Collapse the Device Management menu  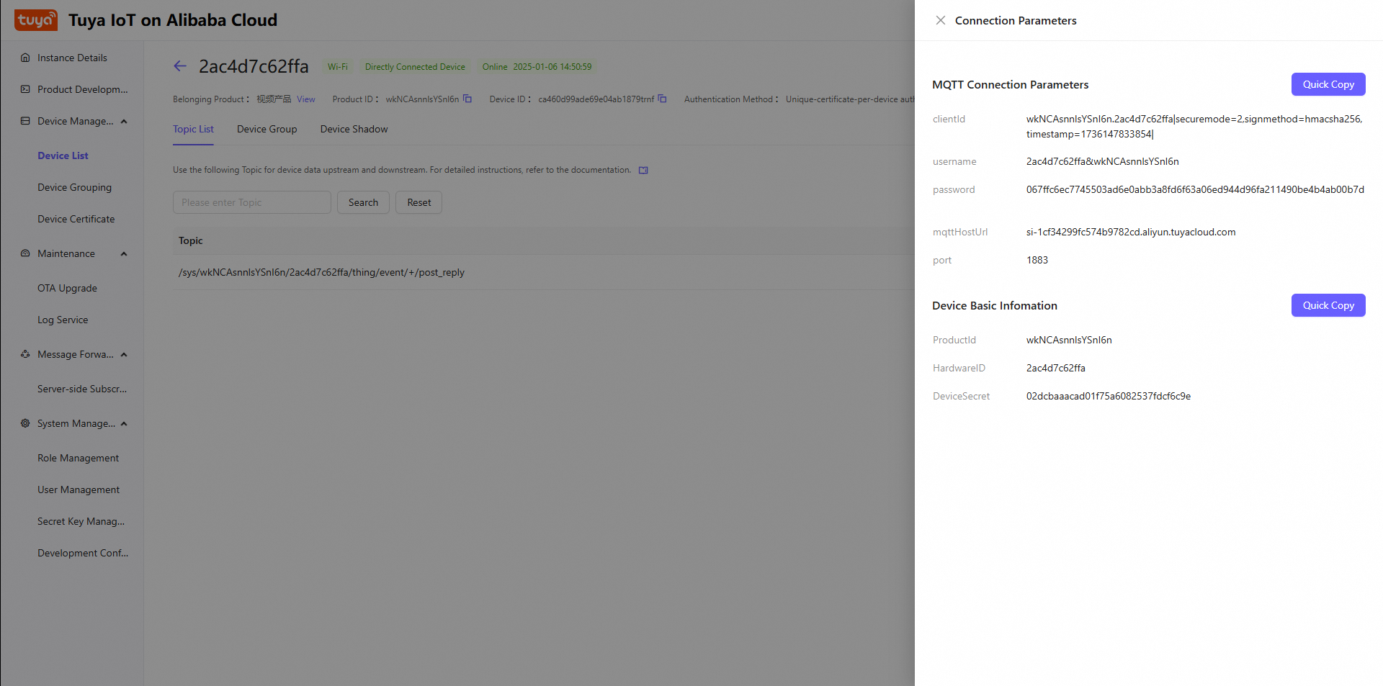124,121
